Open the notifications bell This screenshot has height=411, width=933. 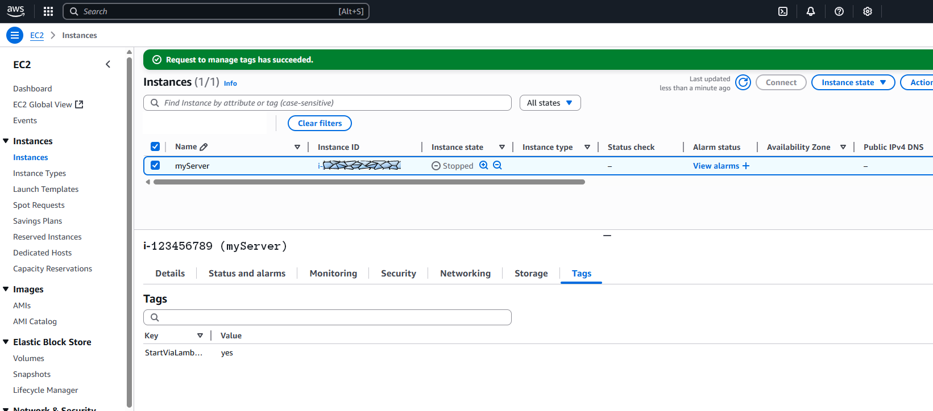811,11
